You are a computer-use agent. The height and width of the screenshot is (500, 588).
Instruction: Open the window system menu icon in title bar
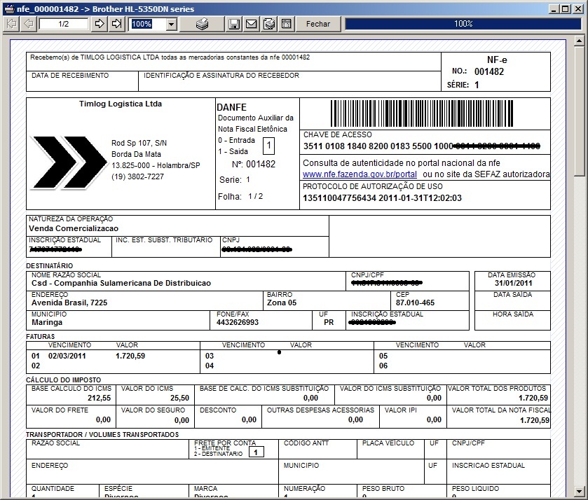(x=10, y=9)
